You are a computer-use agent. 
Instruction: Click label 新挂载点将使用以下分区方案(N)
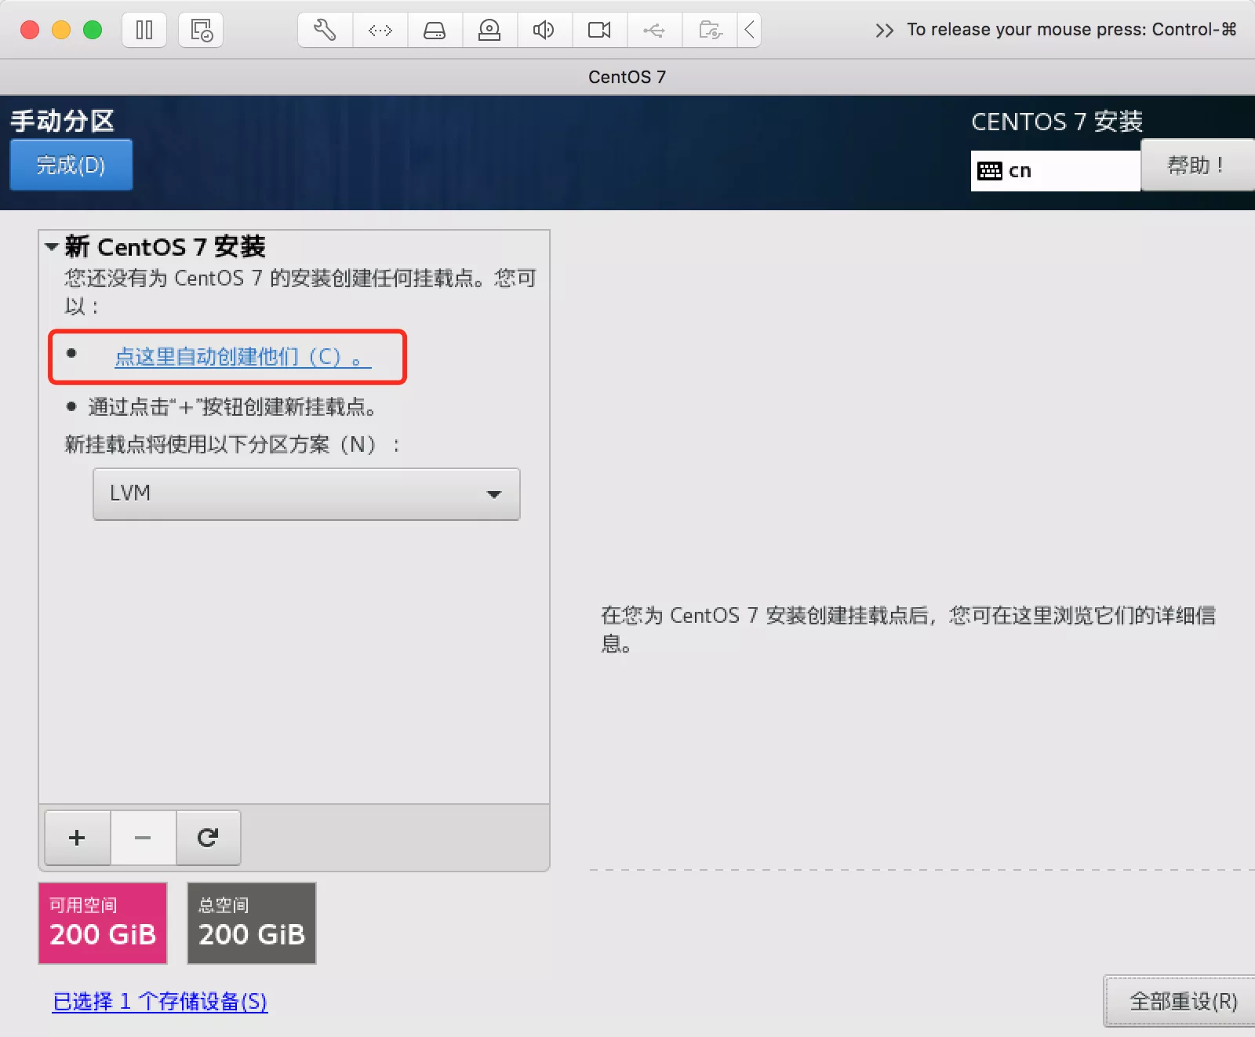(232, 445)
